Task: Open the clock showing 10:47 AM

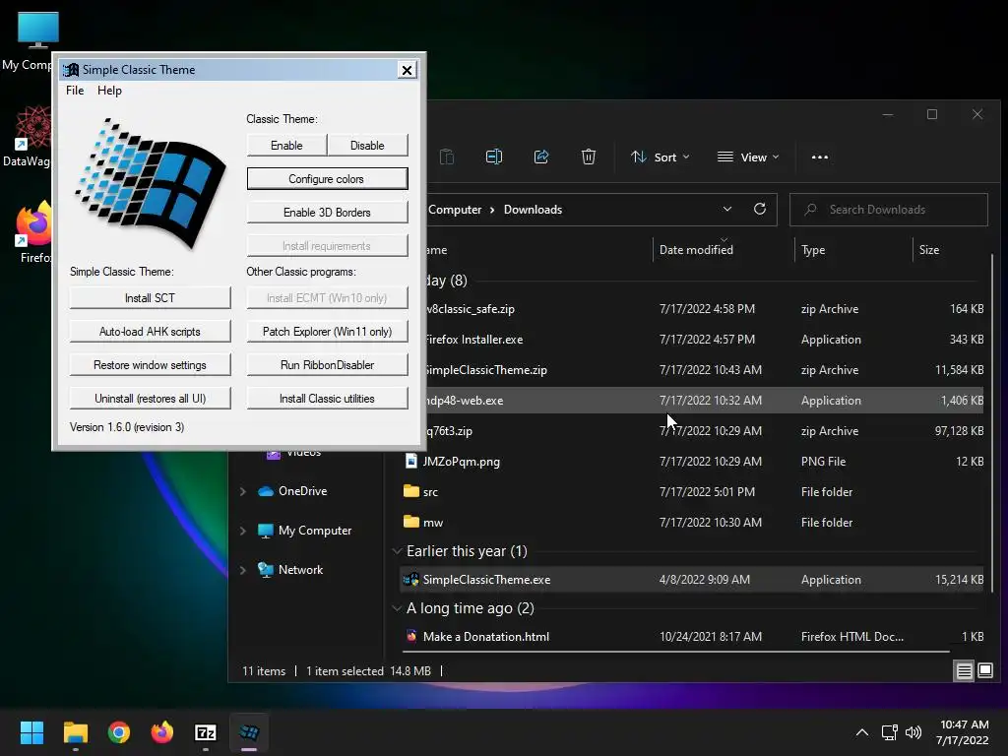Action: tap(963, 732)
